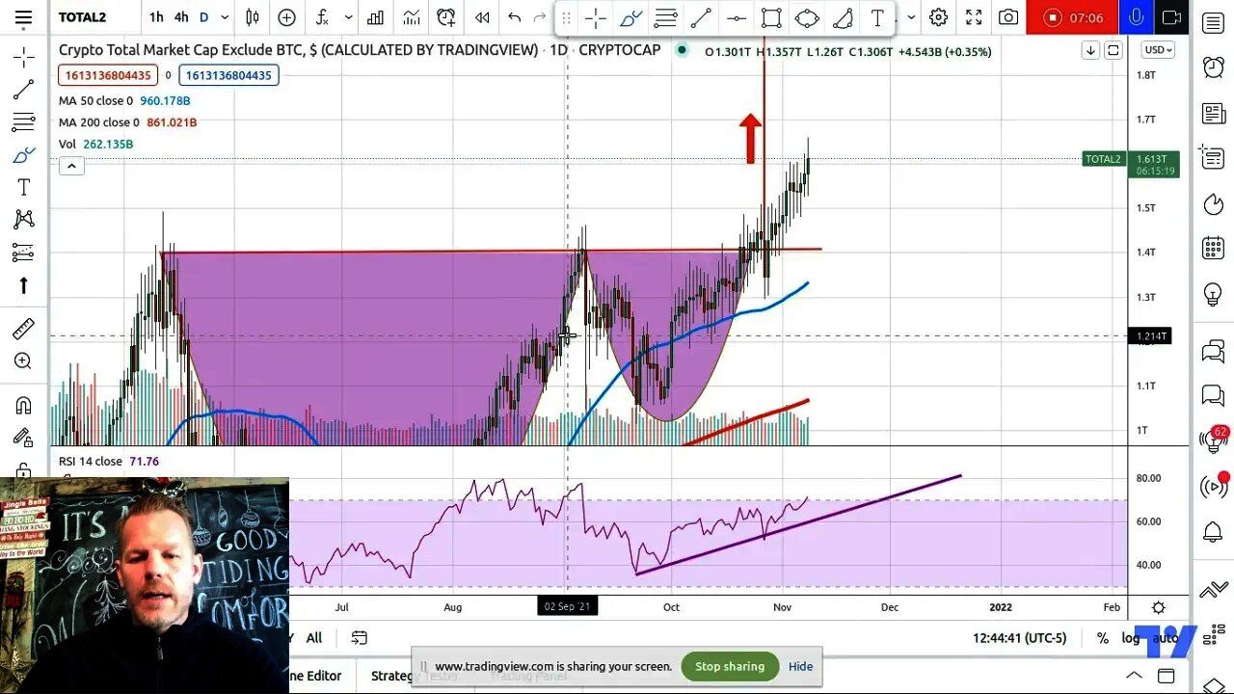Screen dimensions: 1234x694
Task: Select the D daily timeframe
Action: pos(203,17)
